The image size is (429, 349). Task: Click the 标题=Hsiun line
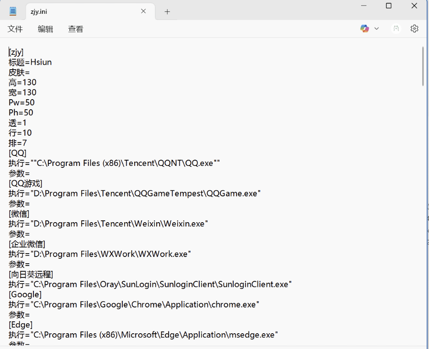coord(30,62)
